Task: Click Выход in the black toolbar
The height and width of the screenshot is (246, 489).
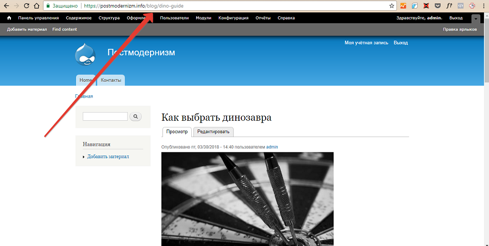Action: tap(456, 18)
